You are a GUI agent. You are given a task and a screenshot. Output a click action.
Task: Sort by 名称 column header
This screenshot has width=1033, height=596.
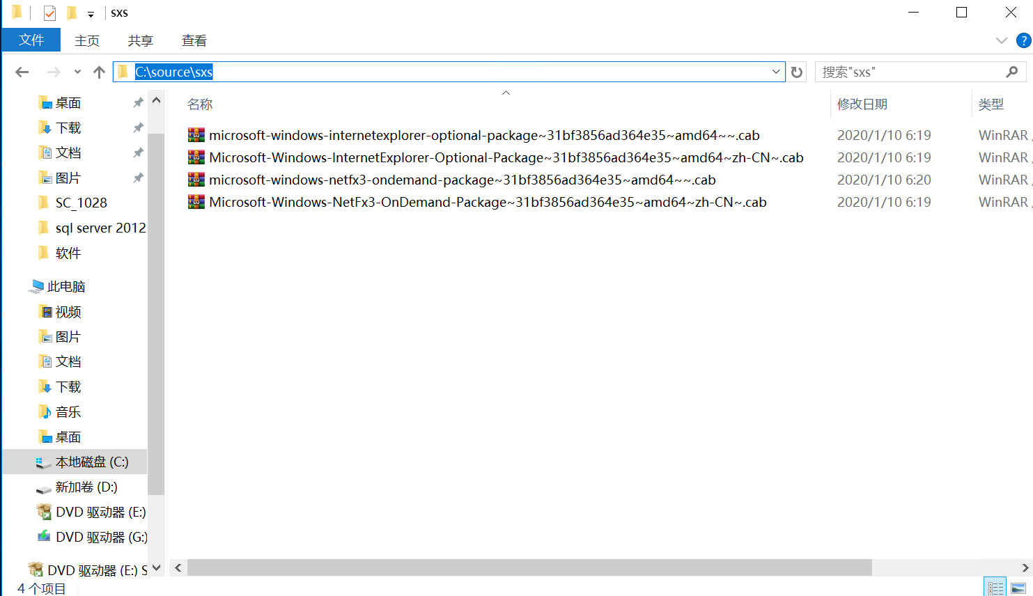tap(200, 104)
